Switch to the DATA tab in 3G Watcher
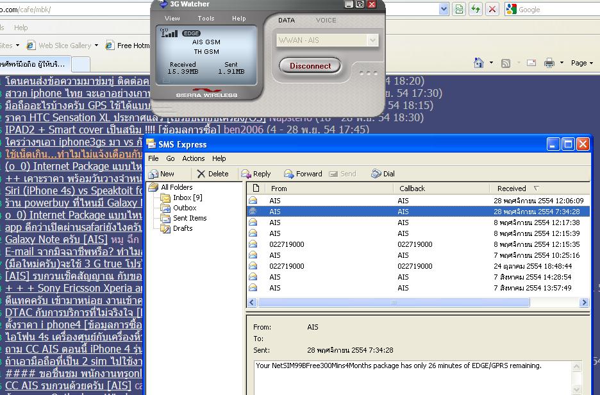Screen dimensions: 600x395 point(287,21)
